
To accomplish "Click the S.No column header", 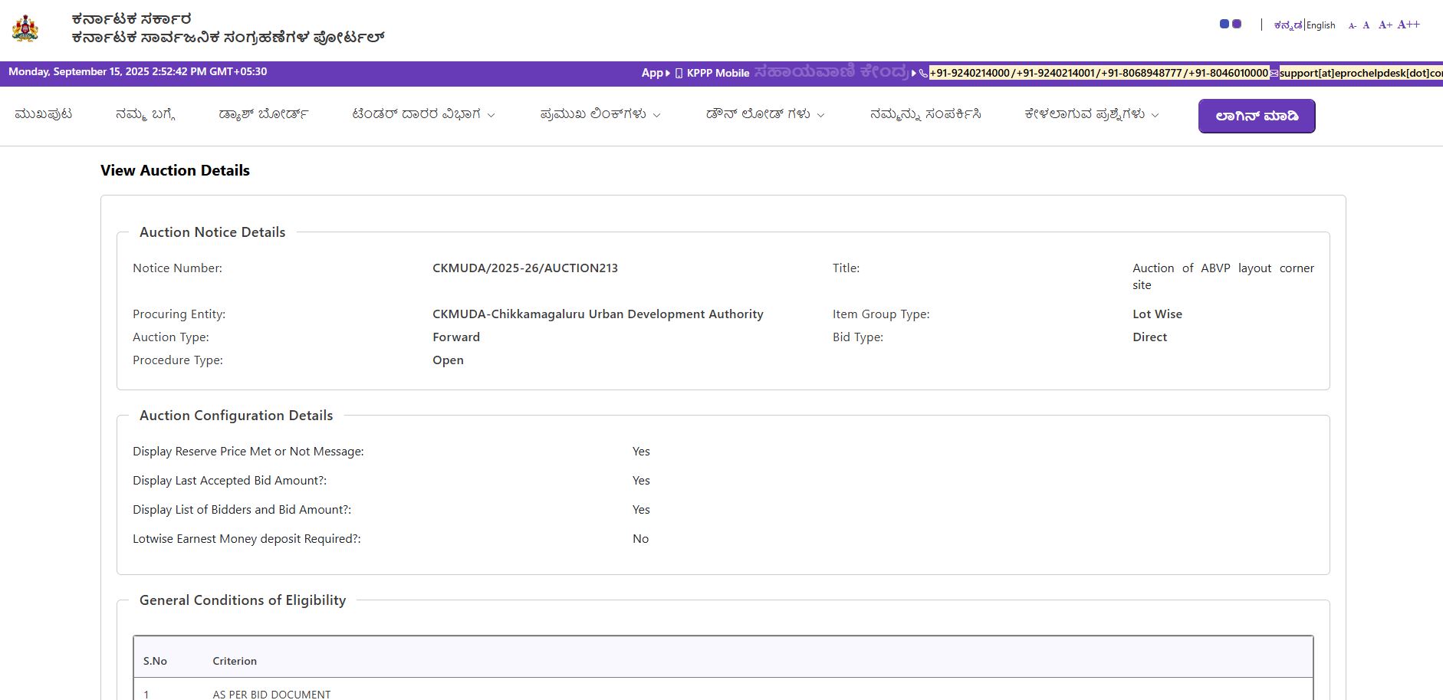I will 155,661.
